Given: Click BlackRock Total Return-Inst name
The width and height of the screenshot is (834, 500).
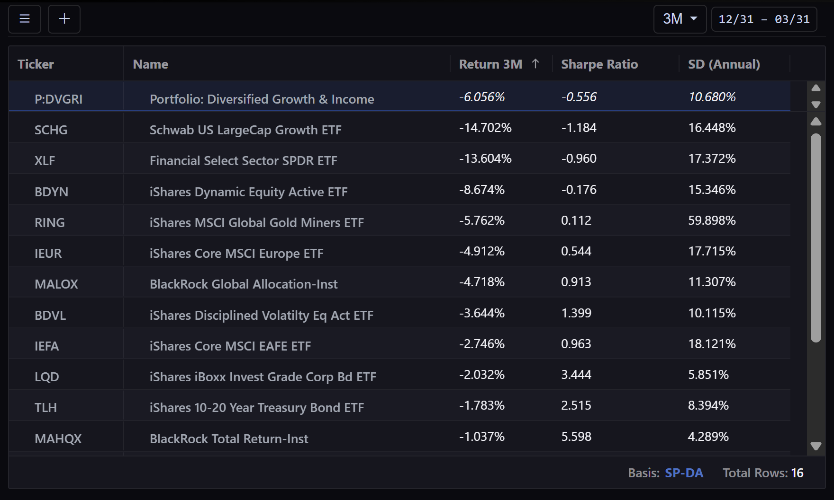Looking at the screenshot, I should (x=229, y=439).
